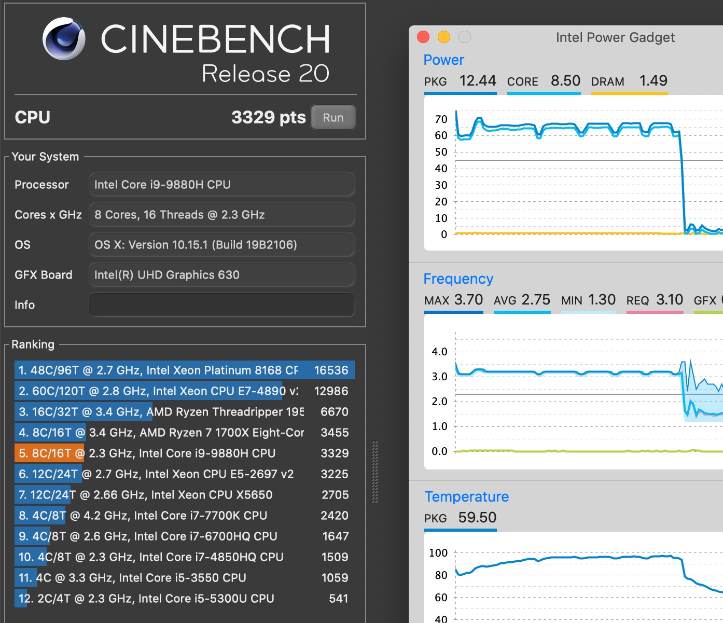Click the CORE power value 8.50
The height and width of the screenshot is (623, 723).
coord(565,81)
